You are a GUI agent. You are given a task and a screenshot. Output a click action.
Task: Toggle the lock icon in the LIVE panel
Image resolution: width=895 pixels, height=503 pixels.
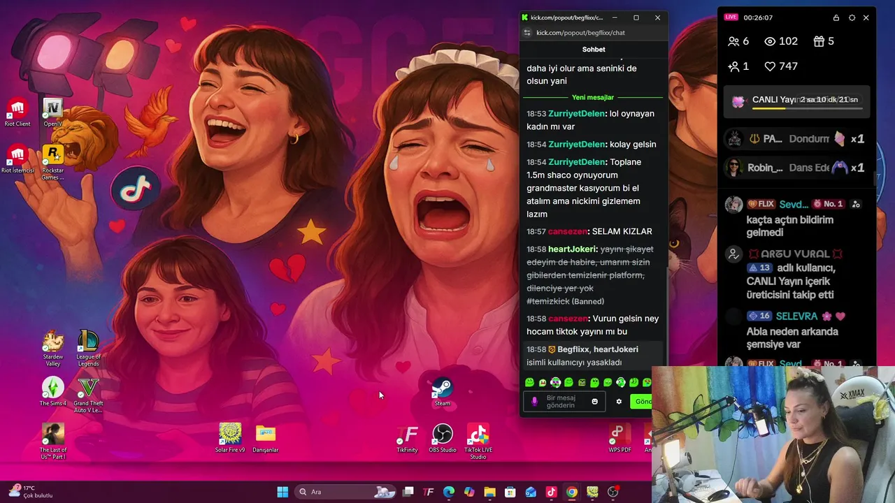pos(836,17)
